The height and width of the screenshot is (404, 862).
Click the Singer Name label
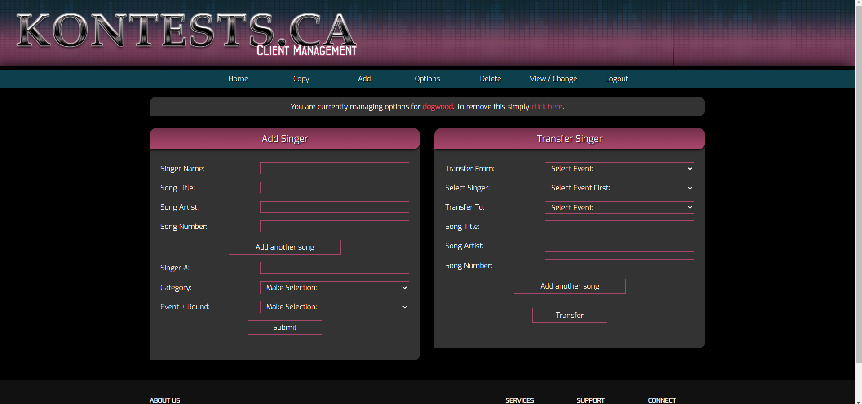(x=182, y=168)
